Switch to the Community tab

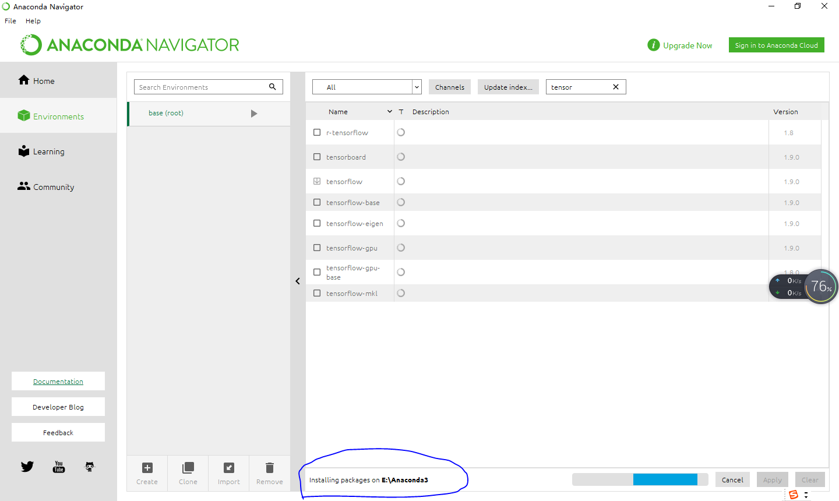coord(58,187)
